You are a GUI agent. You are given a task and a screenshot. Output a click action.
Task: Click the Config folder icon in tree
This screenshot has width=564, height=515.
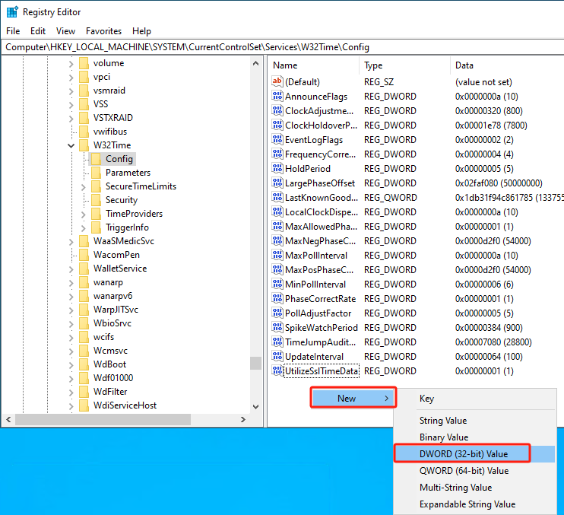[97, 159]
